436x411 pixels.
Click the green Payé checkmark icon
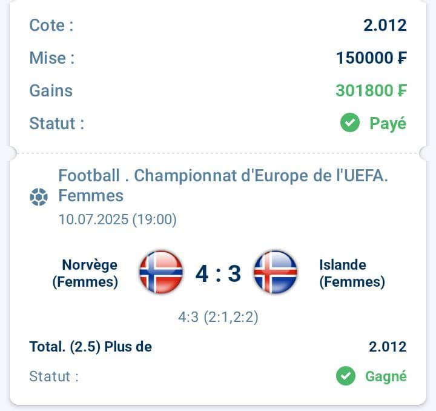tap(350, 122)
